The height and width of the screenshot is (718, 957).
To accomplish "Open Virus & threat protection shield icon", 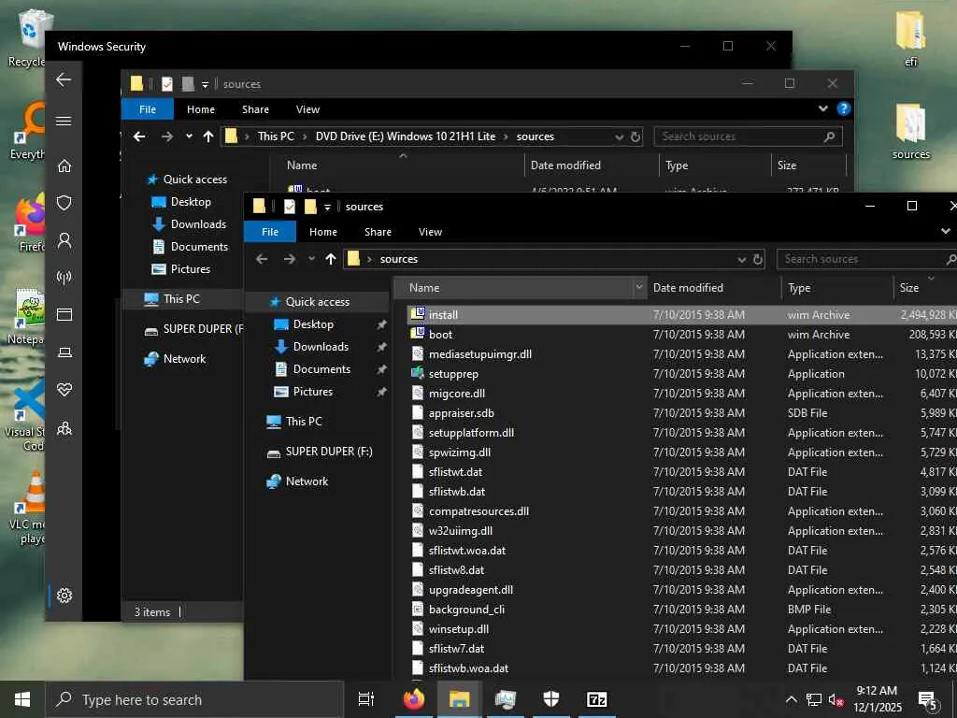I will pos(64,203).
